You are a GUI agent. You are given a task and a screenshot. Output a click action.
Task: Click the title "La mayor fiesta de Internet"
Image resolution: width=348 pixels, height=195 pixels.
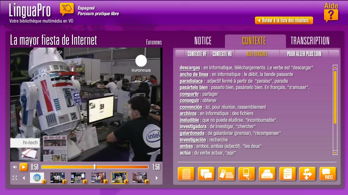pos(54,40)
